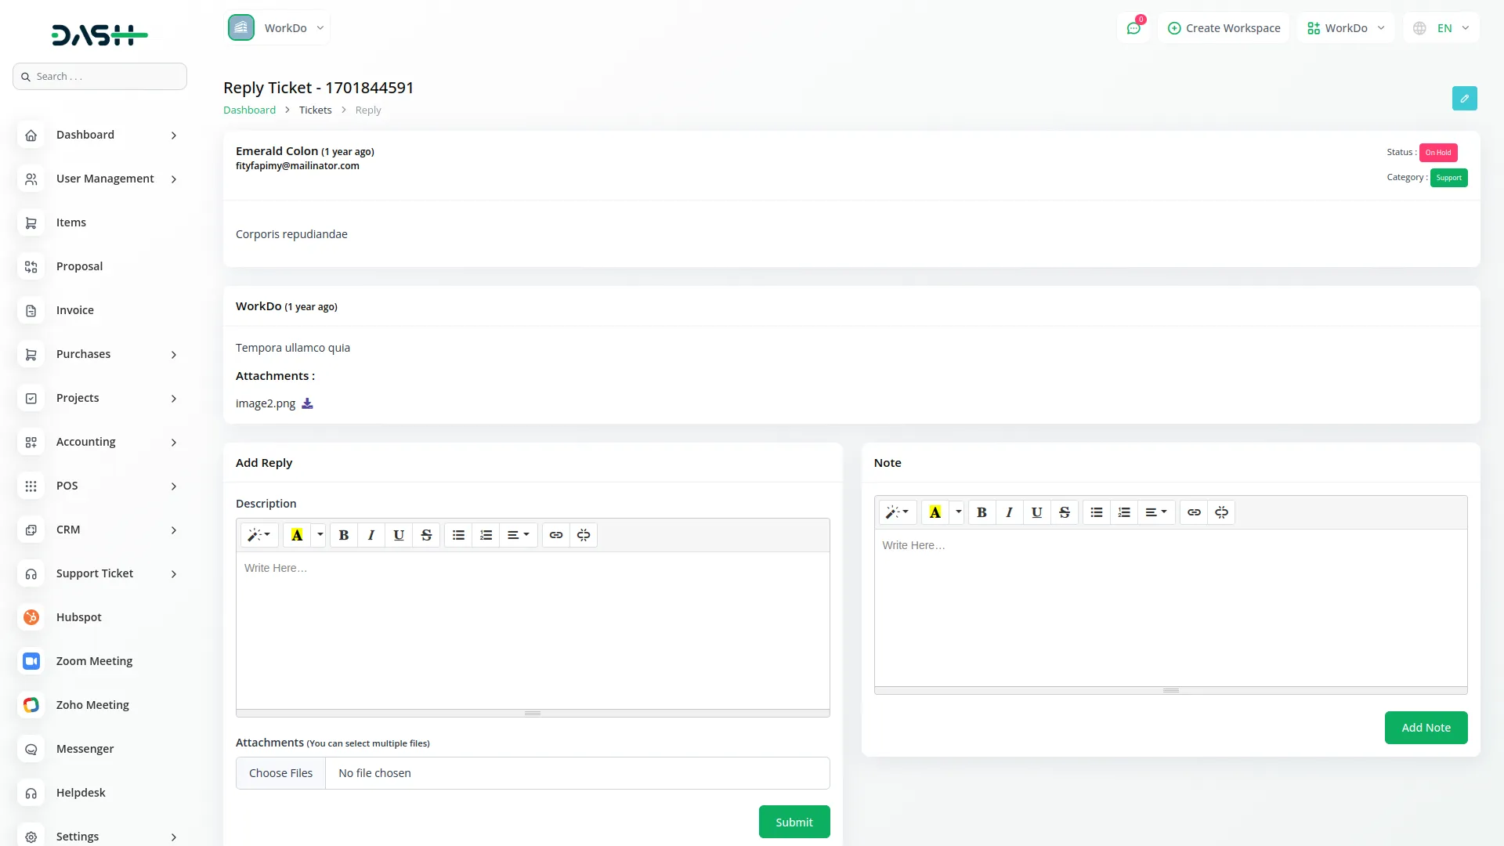
Task: Select Invoice from the sidebar menu
Action: tap(74, 310)
